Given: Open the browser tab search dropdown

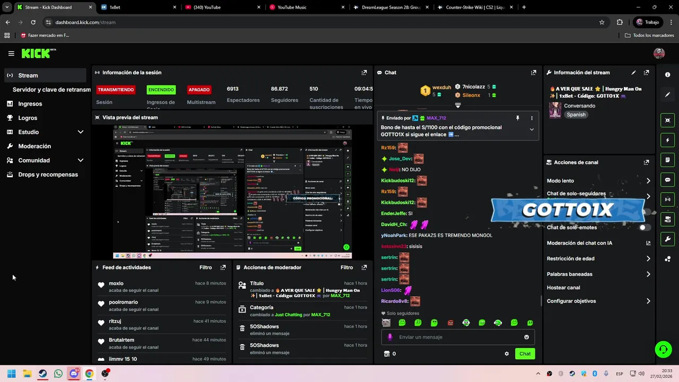Looking at the screenshot, I should tap(7, 7).
